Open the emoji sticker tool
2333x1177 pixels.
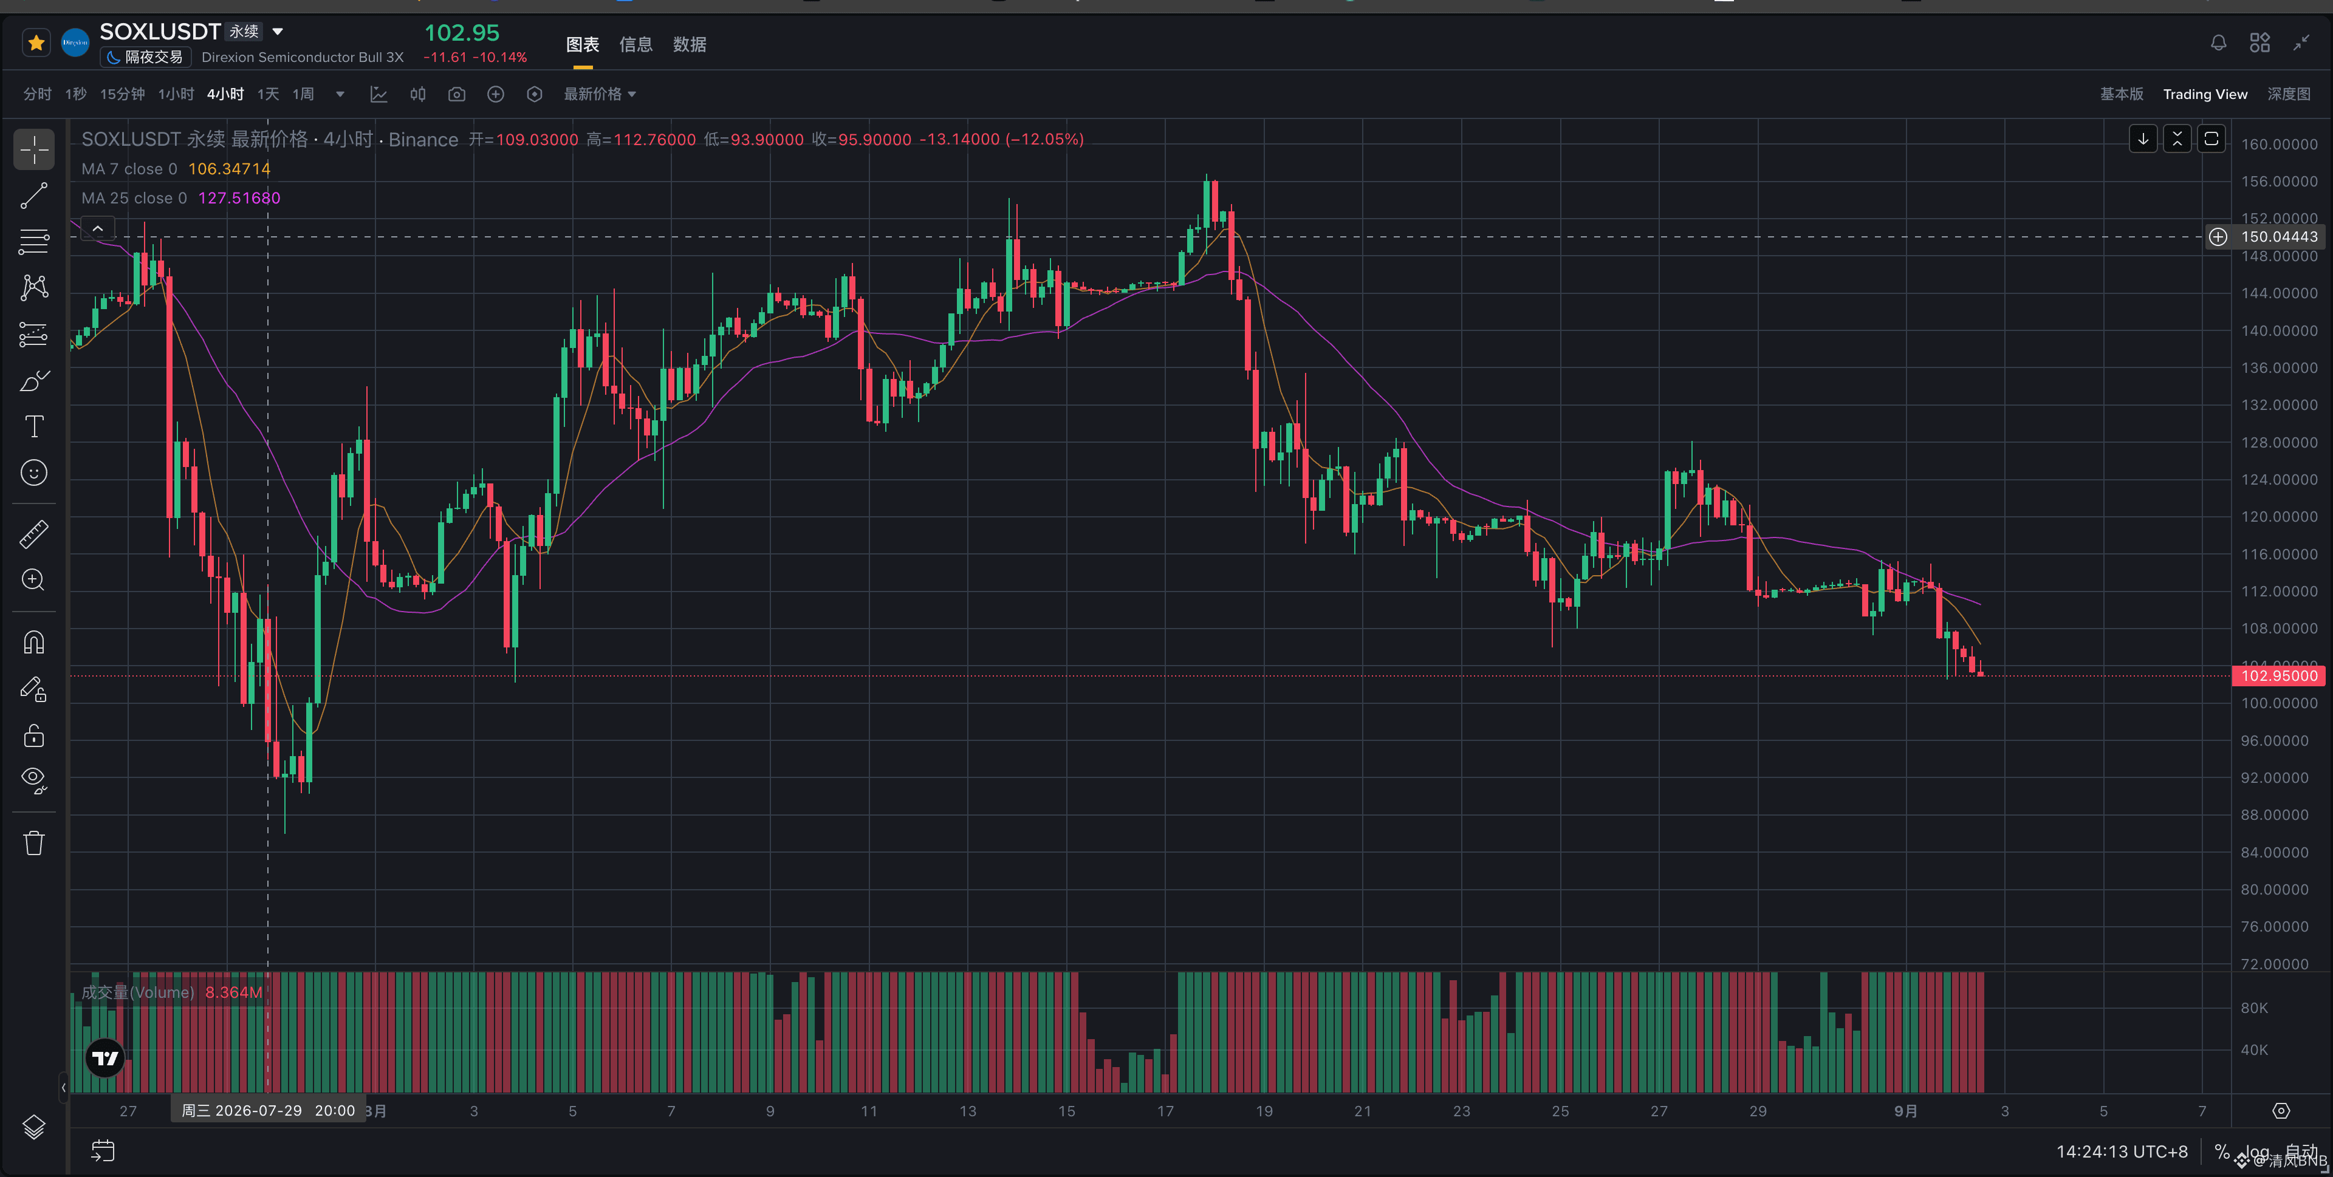tap(33, 473)
